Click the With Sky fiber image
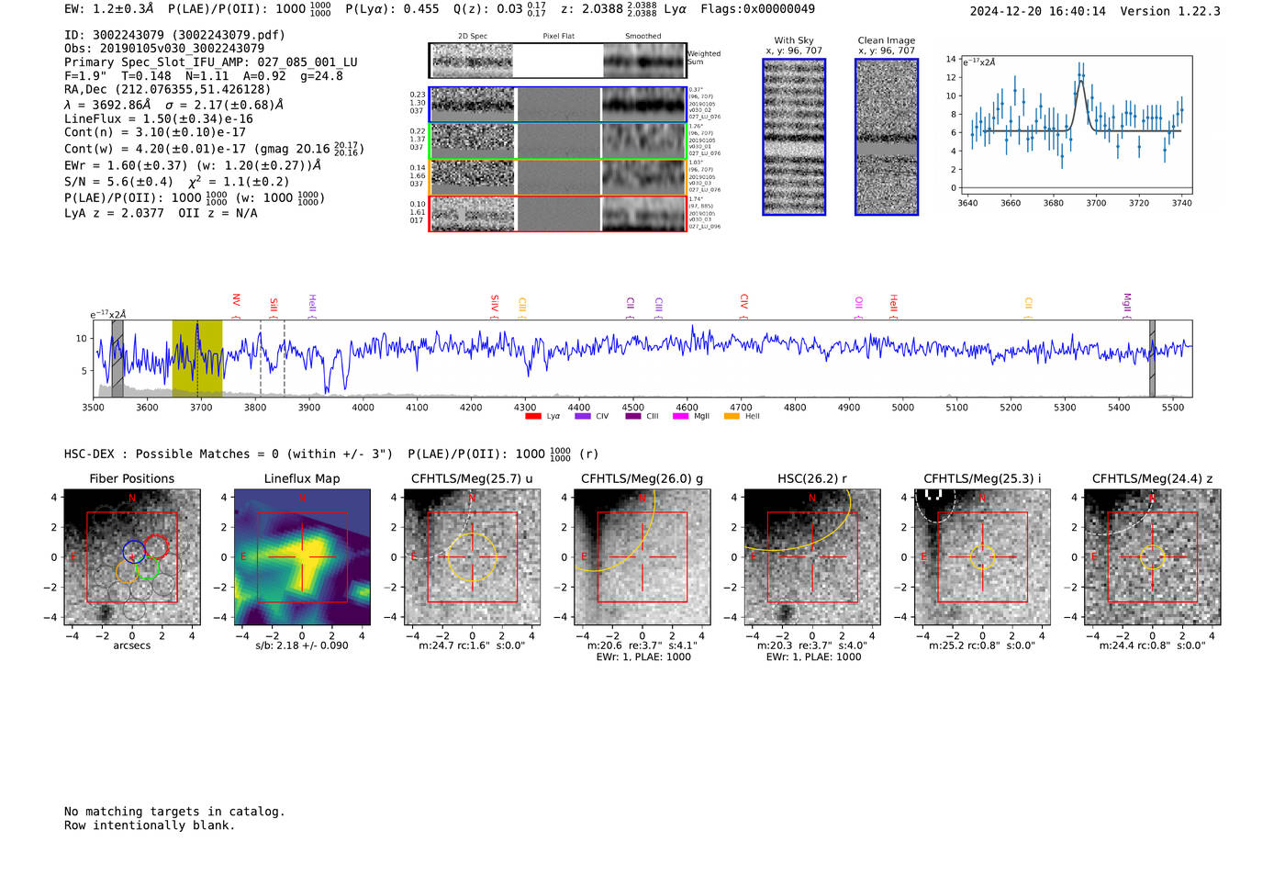 794,137
